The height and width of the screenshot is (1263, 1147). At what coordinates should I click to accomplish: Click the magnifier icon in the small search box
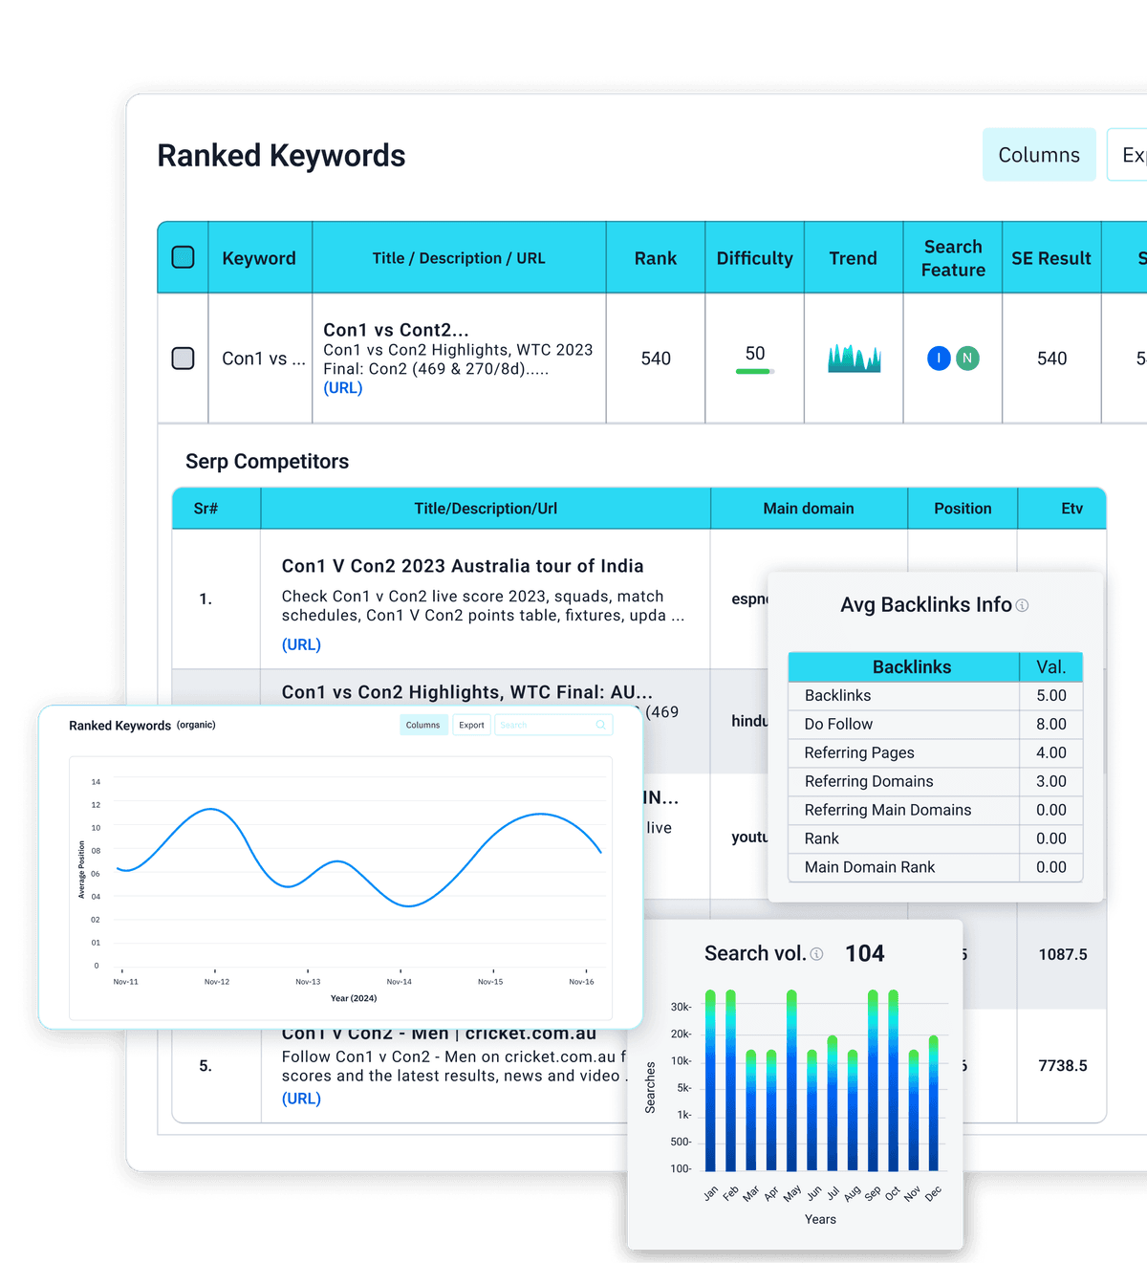pyautogui.click(x=601, y=725)
